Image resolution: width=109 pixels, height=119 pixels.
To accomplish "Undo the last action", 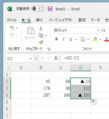I will [12, 28].
